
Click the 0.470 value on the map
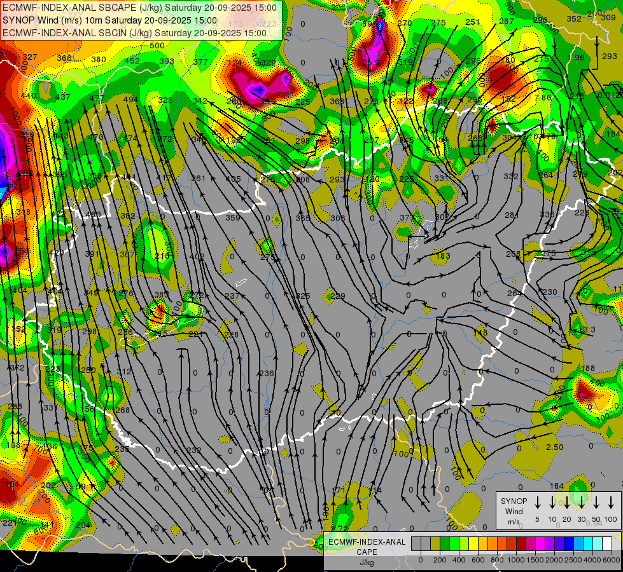(x=544, y=136)
